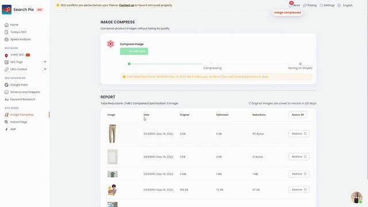Open Instant Page in sidebar
This screenshot has height=207, width=368.
pos(18,122)
